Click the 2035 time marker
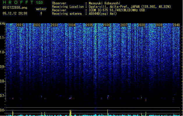Image resolution: width=183 pixels, height=116 pixels. point(89,25)
